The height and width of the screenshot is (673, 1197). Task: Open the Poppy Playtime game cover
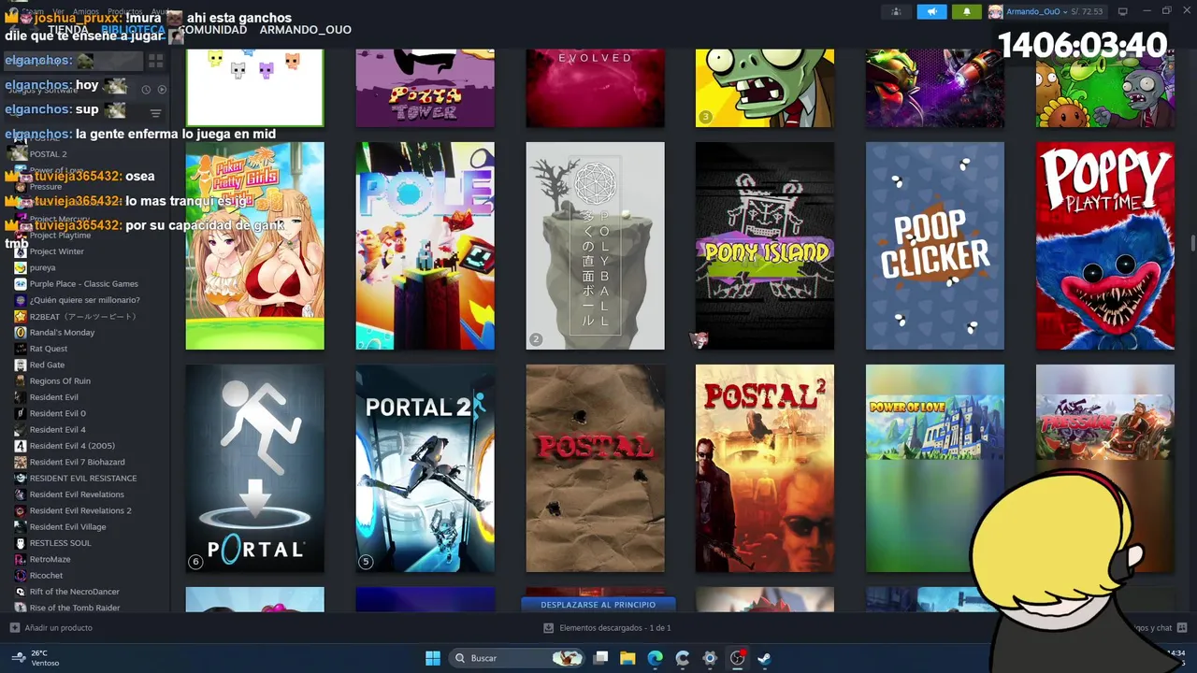[1105, 246]
